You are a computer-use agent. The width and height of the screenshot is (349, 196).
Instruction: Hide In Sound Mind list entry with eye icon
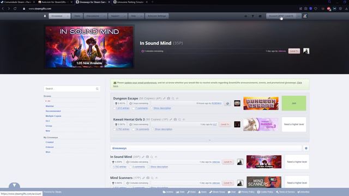point(156,157)
